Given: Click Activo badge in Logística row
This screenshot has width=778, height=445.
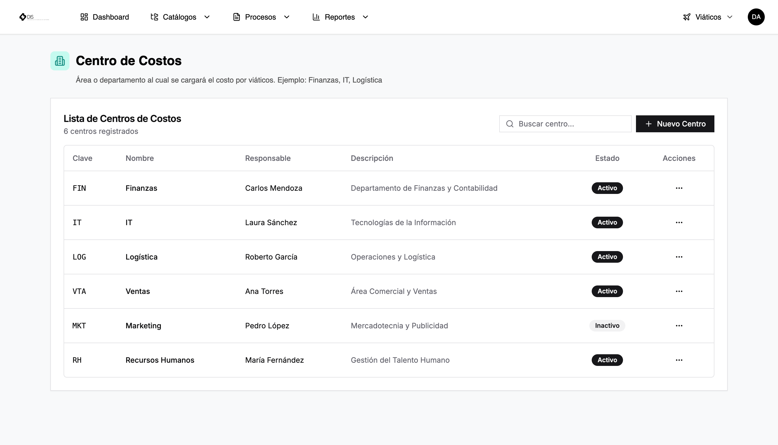Looking at the screenshot, I should (607, 257).
